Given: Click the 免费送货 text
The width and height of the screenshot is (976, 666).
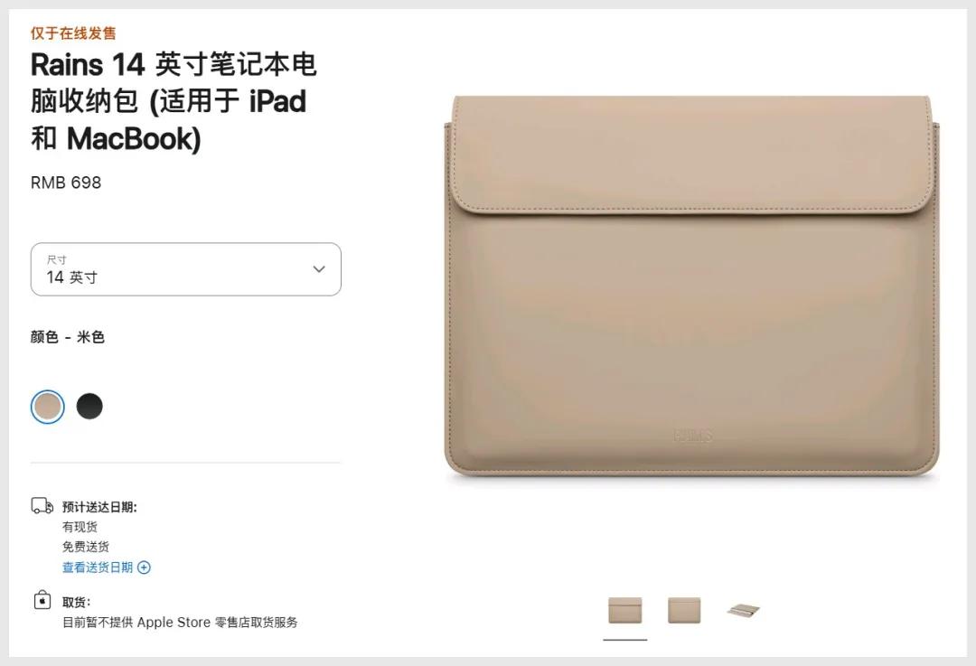Looking at the screenshot, I should tap(85, 547).
